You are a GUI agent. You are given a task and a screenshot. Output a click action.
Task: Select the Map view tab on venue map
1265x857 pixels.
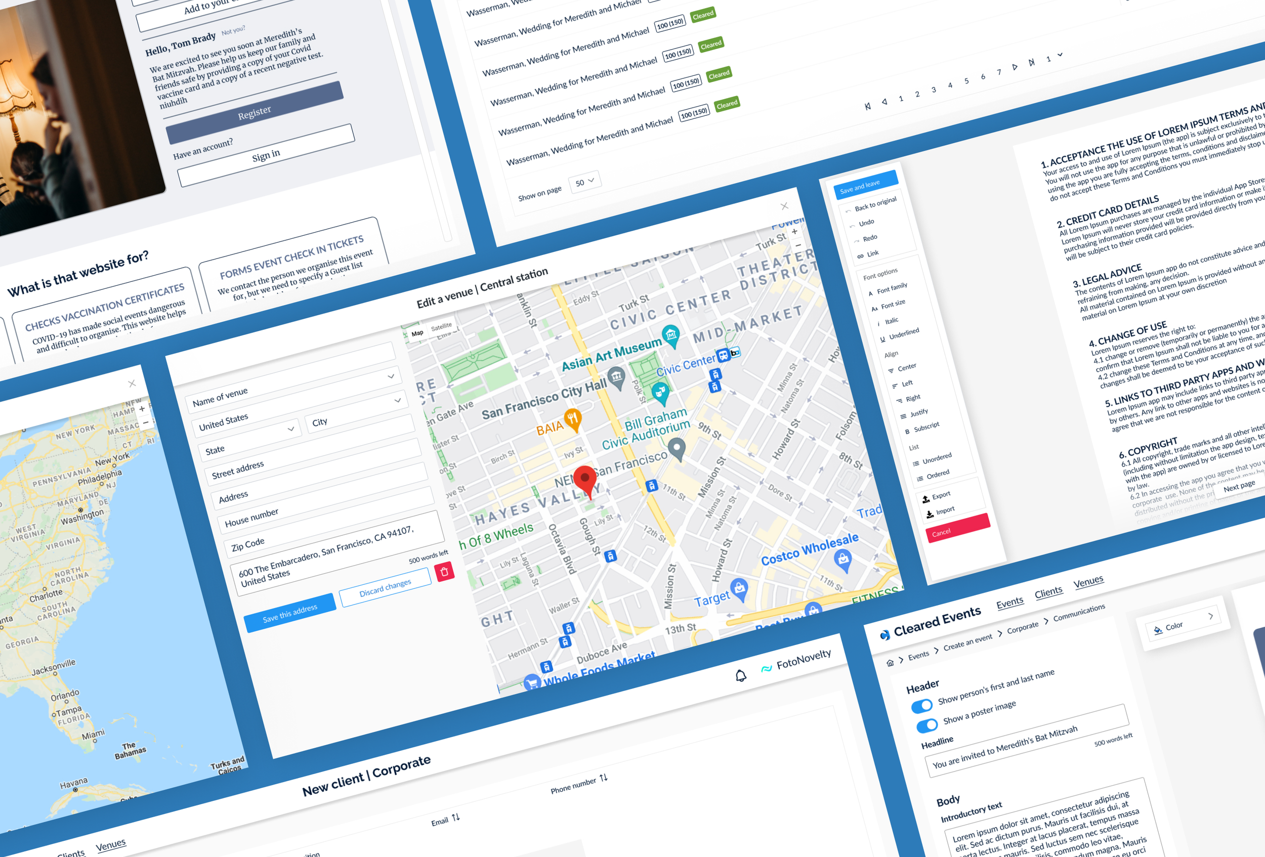tap(417, 333)
